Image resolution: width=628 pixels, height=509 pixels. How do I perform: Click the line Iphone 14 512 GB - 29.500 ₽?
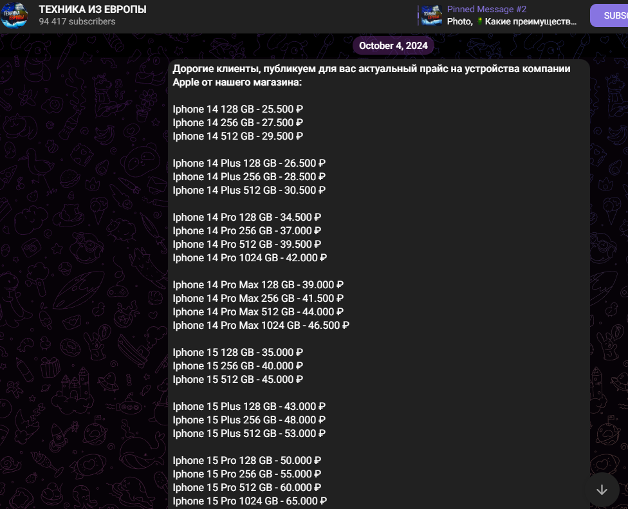tap(237, 136)
